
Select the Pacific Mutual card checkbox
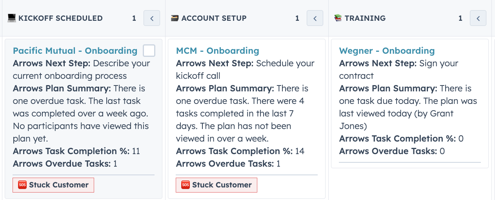click(x=149, y=51)
